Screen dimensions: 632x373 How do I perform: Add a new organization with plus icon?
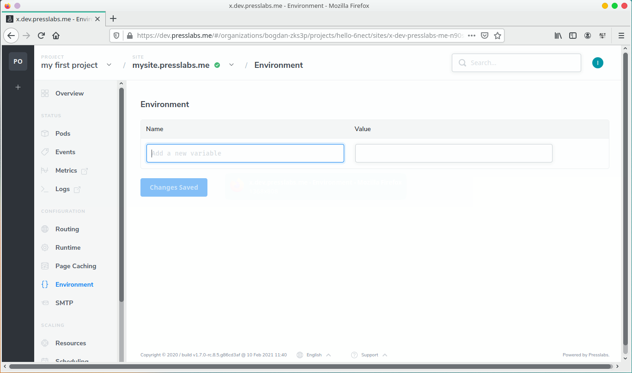(x=18, y=87)
